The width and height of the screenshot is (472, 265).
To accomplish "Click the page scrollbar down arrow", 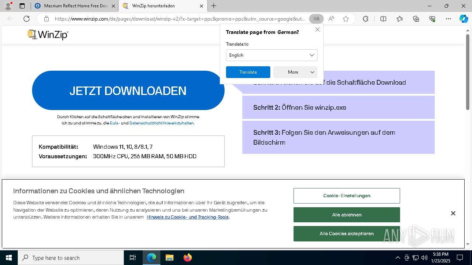I will [468, 244].
